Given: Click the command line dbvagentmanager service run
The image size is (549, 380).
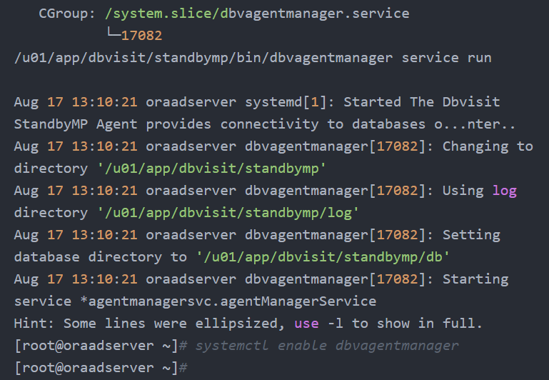Looking at the screenshot, I should [253, 58].
